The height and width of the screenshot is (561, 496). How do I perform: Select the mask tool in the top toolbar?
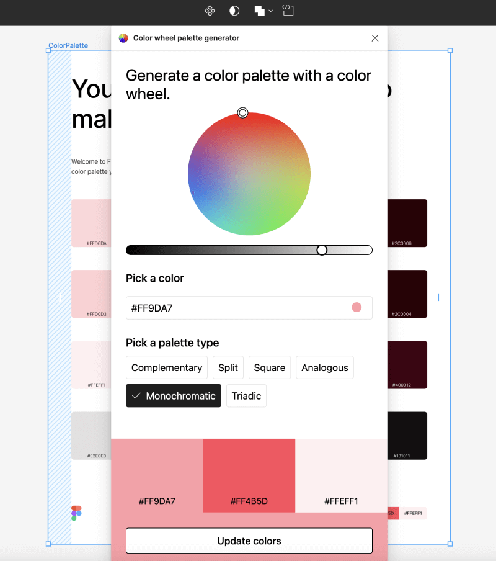point(234,11)
